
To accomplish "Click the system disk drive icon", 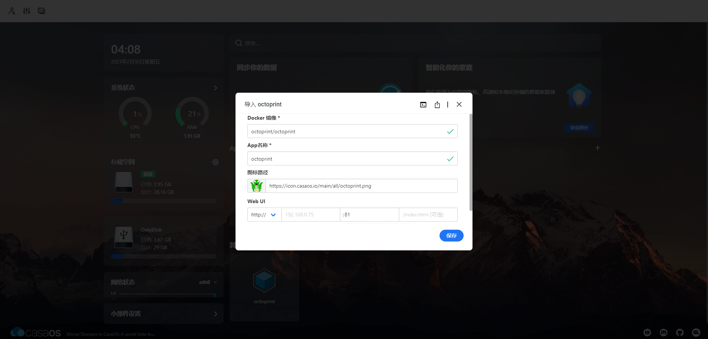I will [x=124, y=182].
